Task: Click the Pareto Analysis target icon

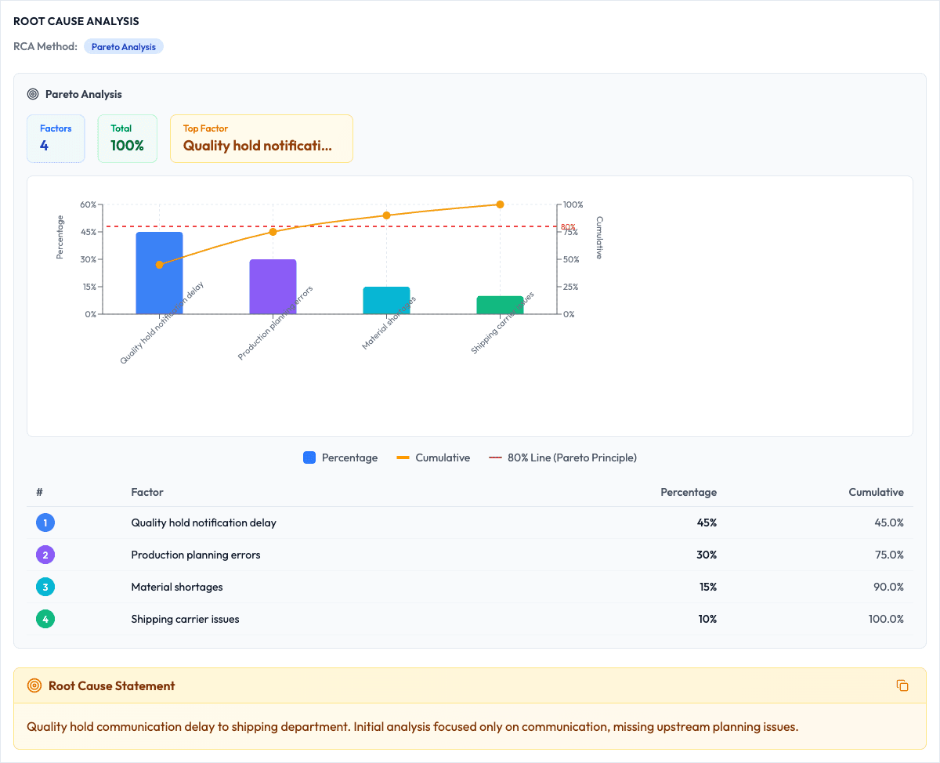Action: coord(33,94)
